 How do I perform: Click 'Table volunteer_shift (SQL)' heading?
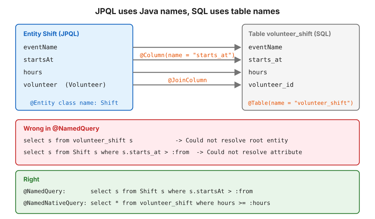coord(290,34)
